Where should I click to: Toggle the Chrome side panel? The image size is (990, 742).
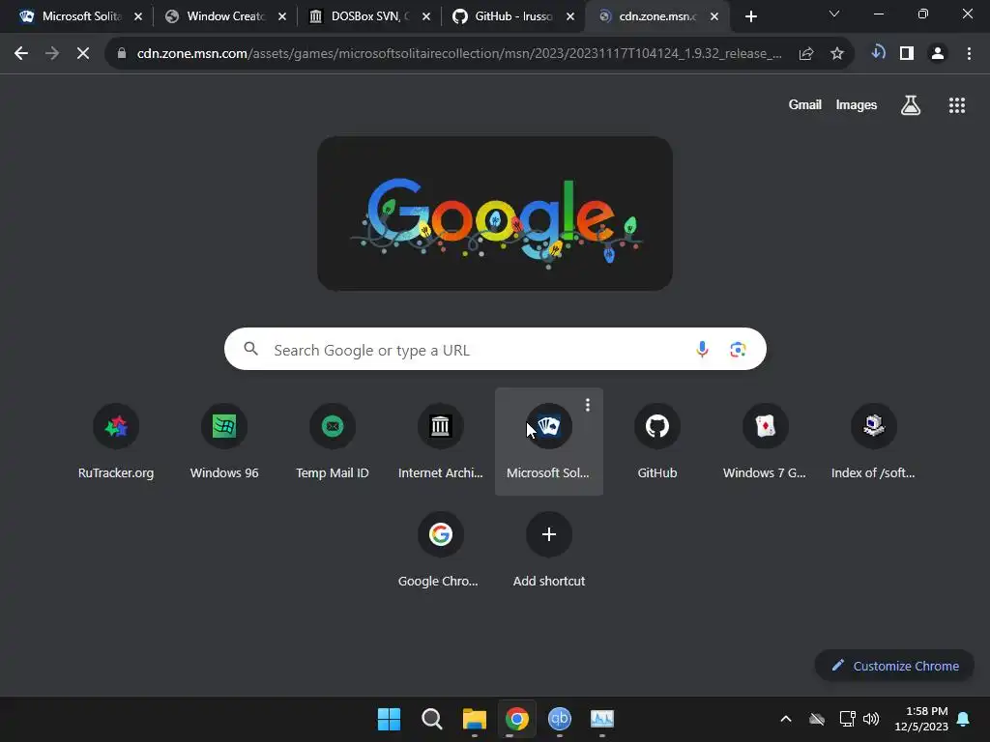(907, 54)
